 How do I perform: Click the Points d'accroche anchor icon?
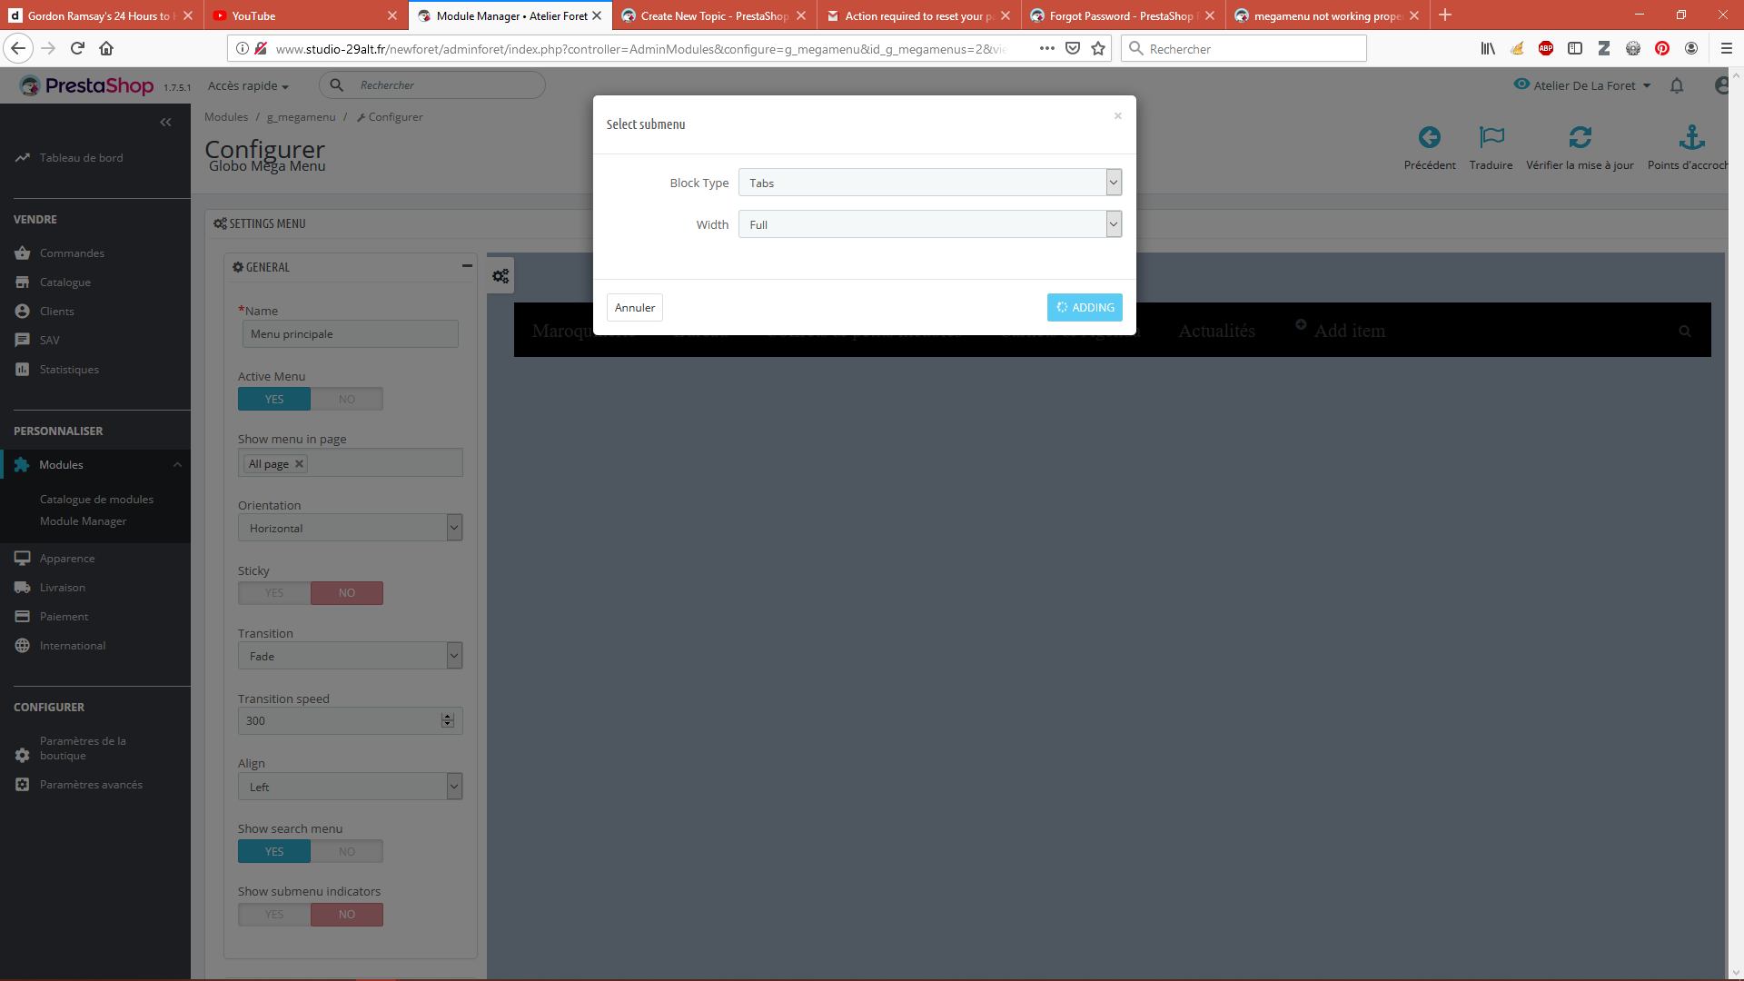click(1691, 138)
